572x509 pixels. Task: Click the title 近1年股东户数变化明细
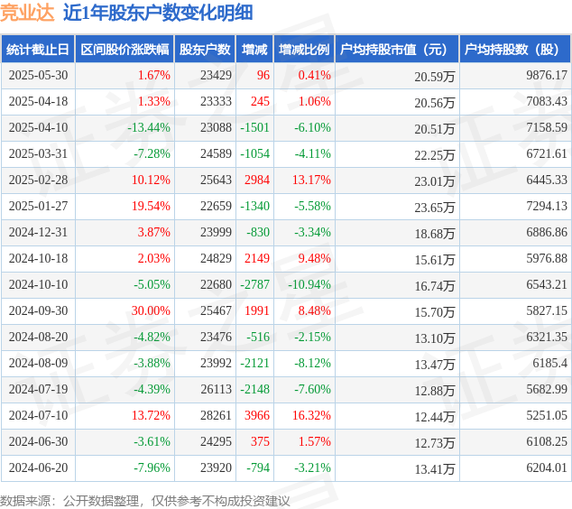coord(158,14)
